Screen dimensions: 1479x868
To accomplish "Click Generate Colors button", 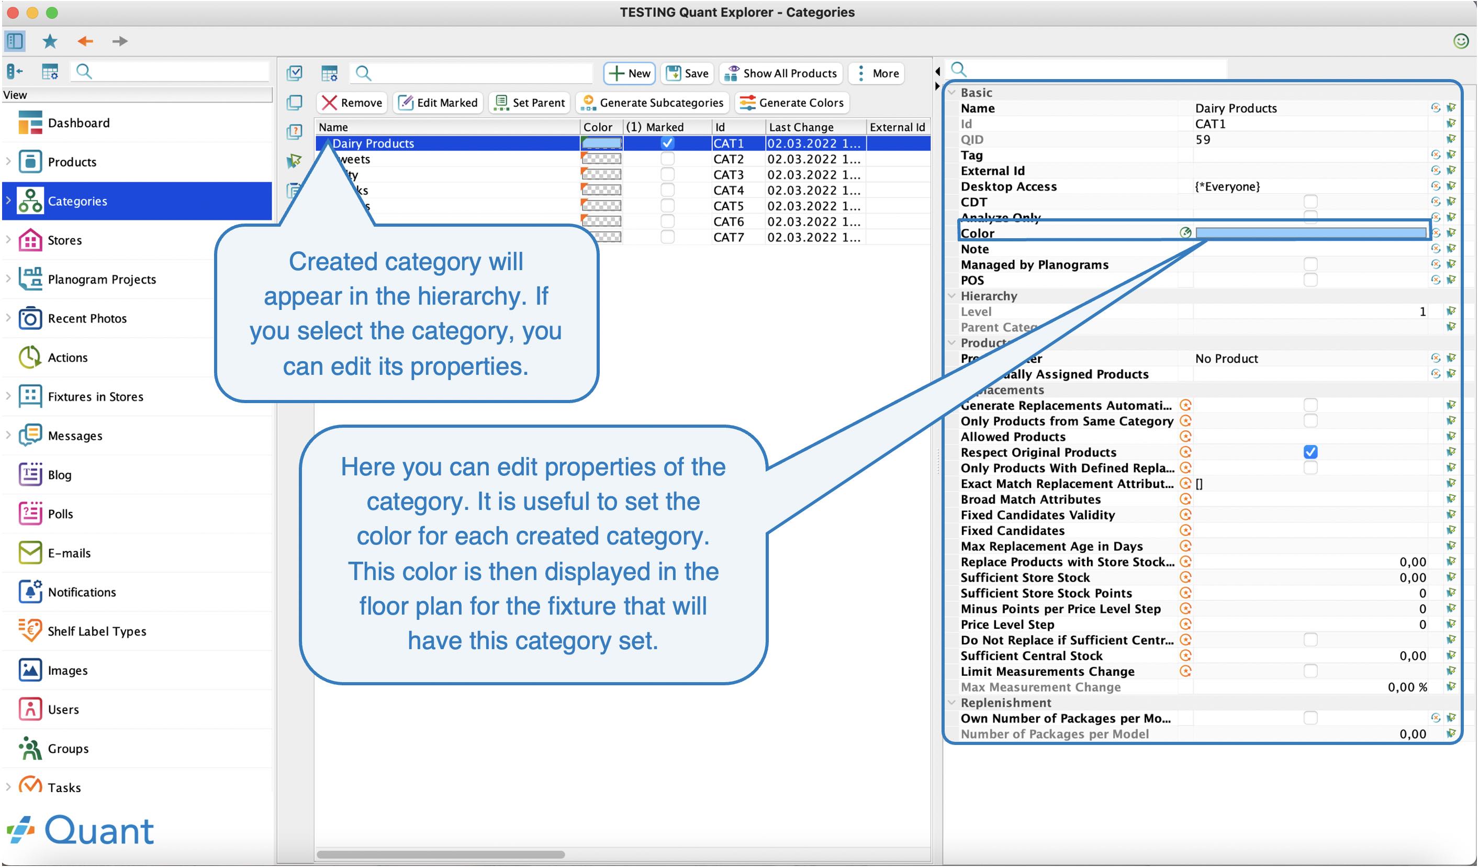I will pos(792,103).
